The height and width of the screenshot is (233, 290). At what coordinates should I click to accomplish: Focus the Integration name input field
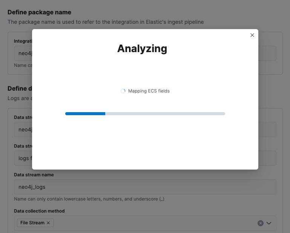[23, 53]
